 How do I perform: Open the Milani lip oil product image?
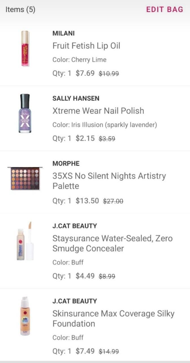pos(25,48)
